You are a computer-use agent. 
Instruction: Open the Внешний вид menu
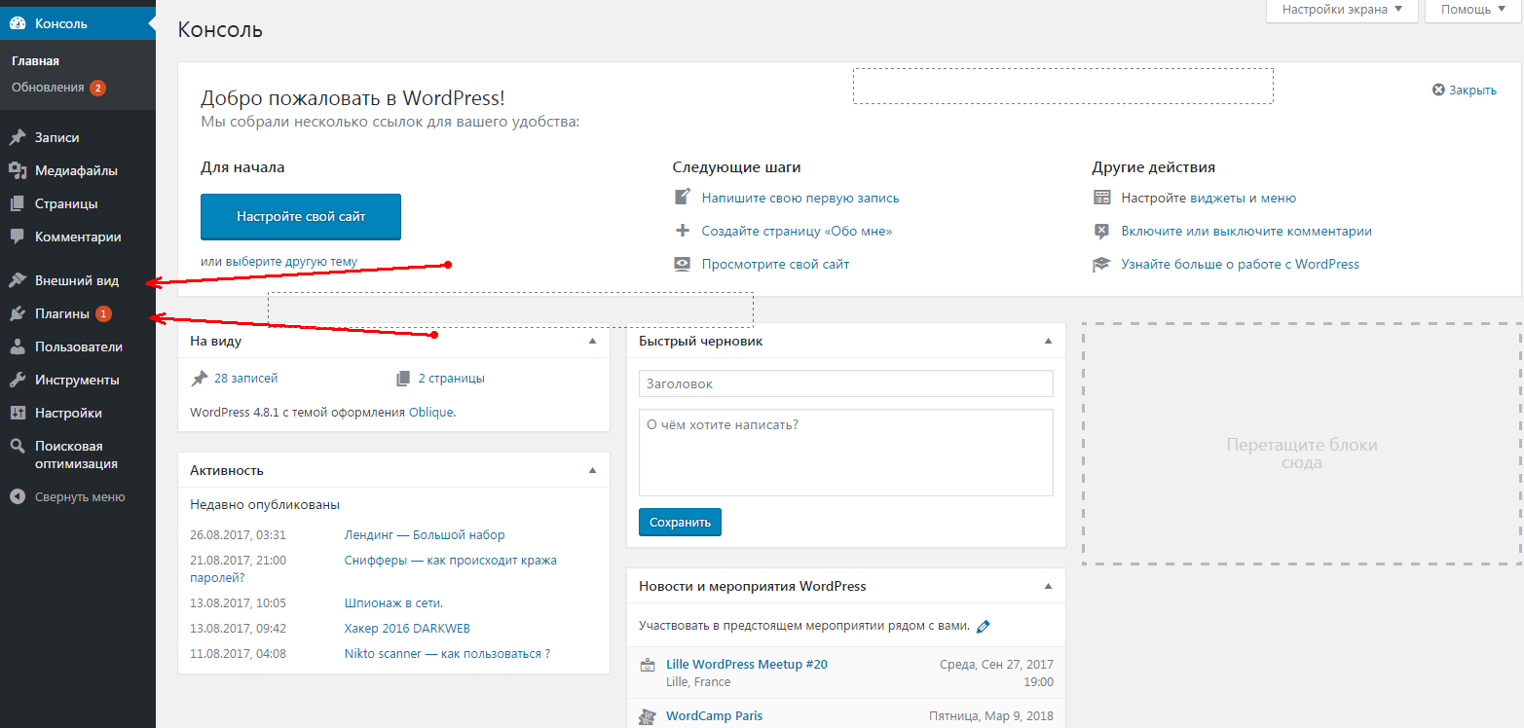tap(78, 281)
